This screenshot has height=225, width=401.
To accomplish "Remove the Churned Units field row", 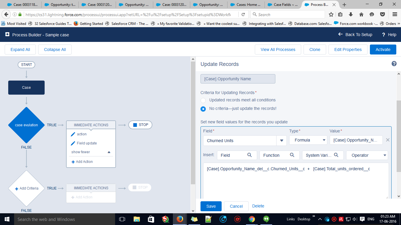I will pos(387,140).
